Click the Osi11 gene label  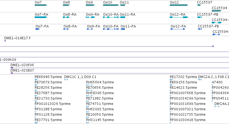tap(124, 2)
